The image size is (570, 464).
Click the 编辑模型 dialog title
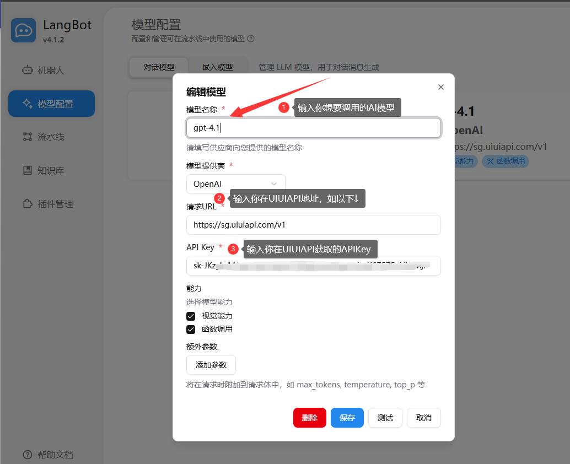click(x=206, y=92)
